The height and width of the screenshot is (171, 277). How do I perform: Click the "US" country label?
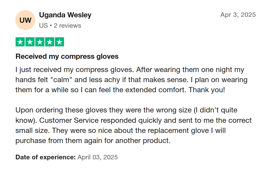coord(43,26)
